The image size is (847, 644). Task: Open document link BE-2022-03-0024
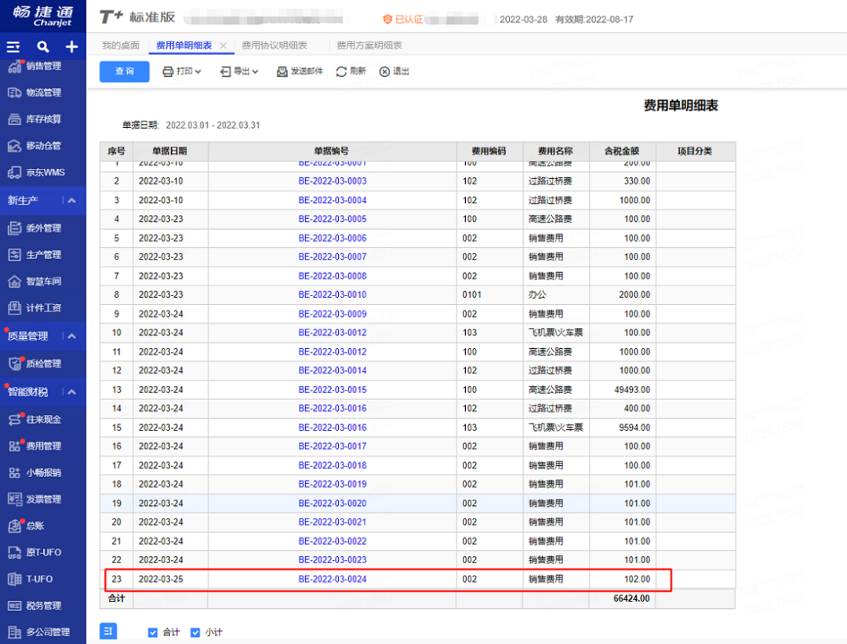(333, 579)
